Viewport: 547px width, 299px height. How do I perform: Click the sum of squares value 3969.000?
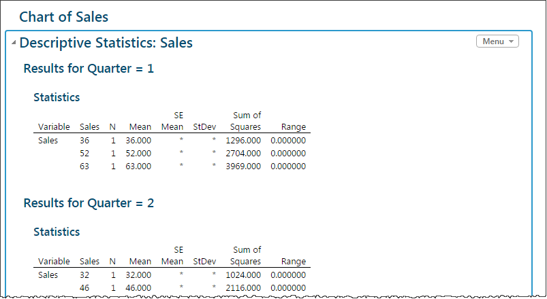point(243,166)
